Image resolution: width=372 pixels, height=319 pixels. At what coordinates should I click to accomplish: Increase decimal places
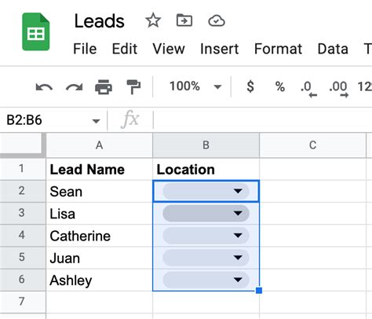(x=339, y=89)
